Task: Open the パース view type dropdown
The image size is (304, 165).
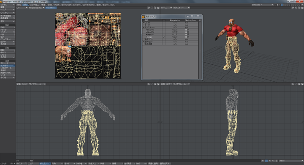Action: click(x=166, y=8)
